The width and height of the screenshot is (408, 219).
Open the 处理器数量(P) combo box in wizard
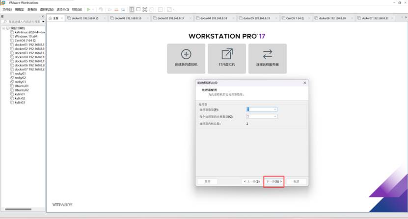(262, 109)
